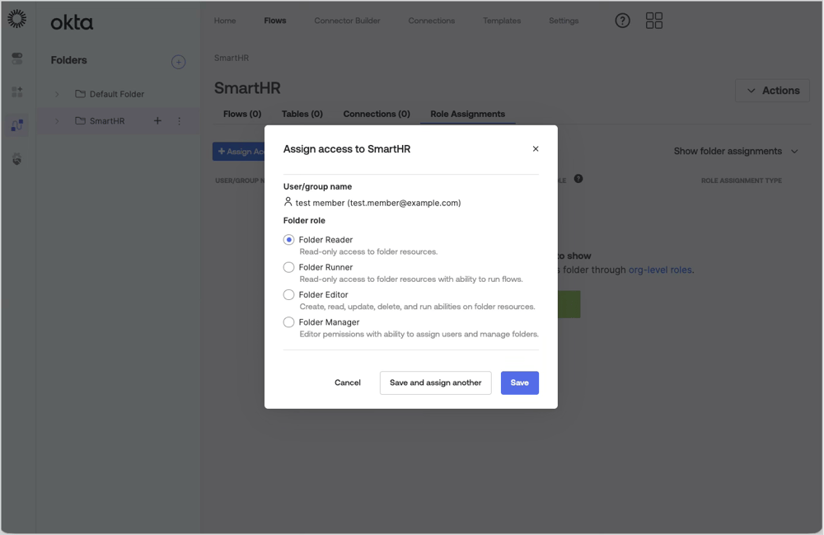Click the 'Folder role' label
This screenshot has width=824, height=535.
pos(304,221)
